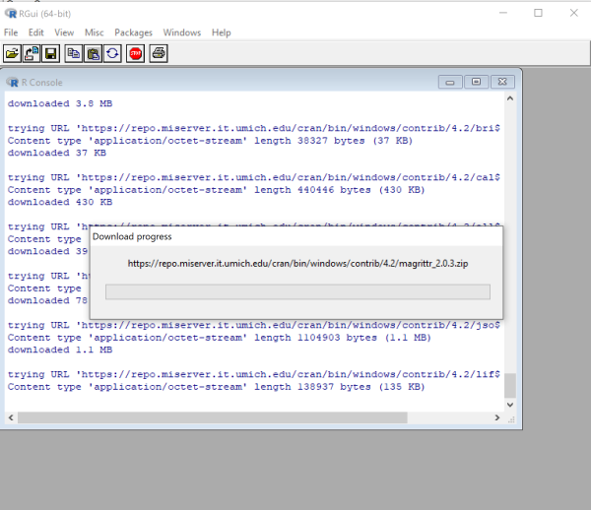Click the console vertical scroll down arrow
Image resolution: width=591 pixels, height=510 pixels.
[510, 405]
